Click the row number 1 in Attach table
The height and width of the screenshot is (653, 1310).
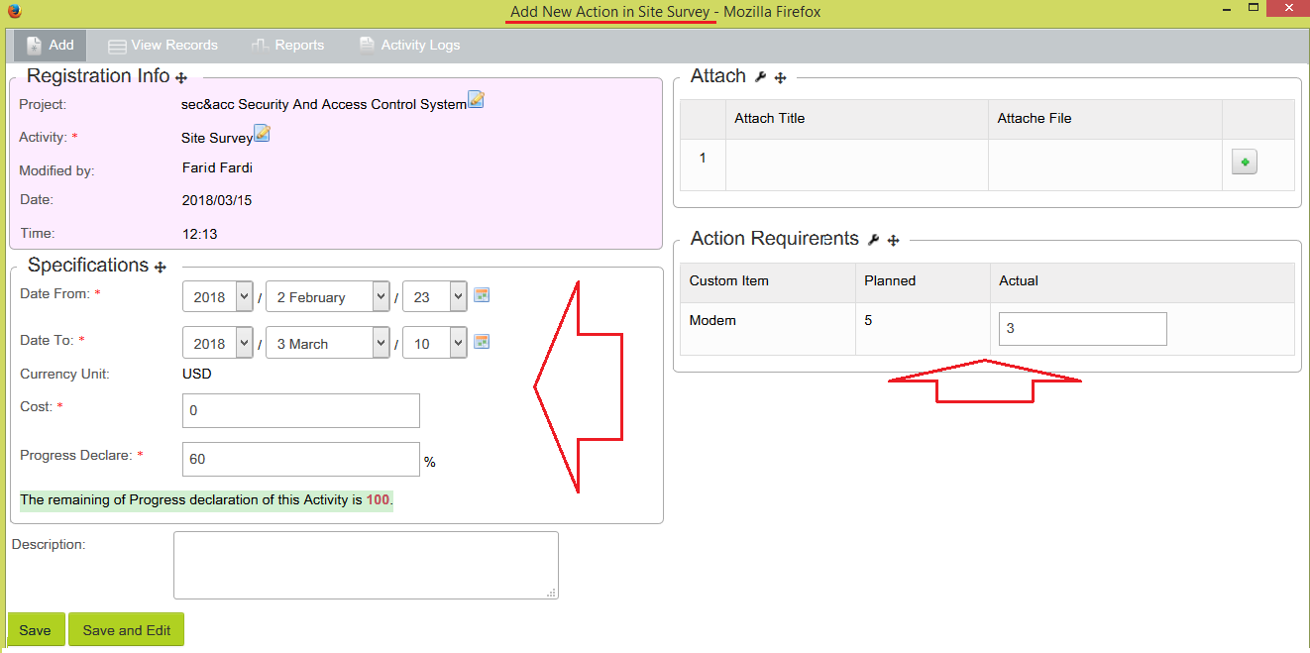(x=703, y=158)
